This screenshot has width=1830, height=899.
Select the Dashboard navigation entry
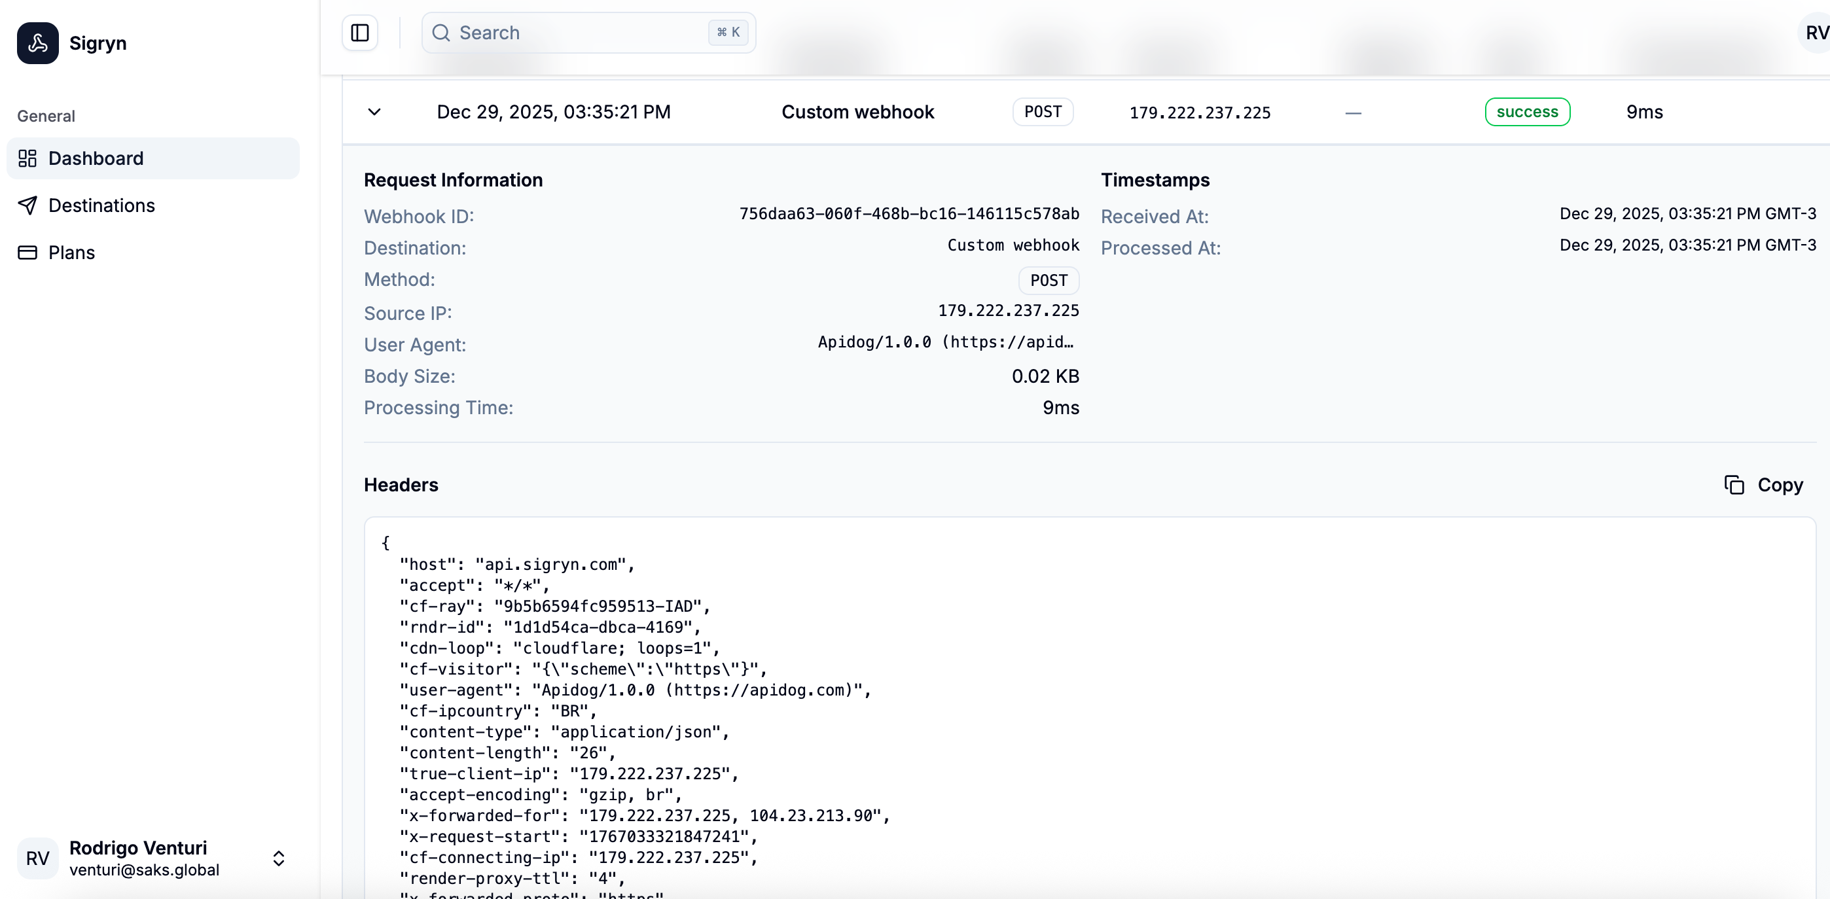96,158
